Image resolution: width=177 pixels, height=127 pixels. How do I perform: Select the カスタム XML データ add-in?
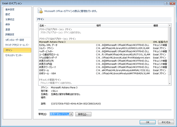pyautogui.click(x=103, y=45)
